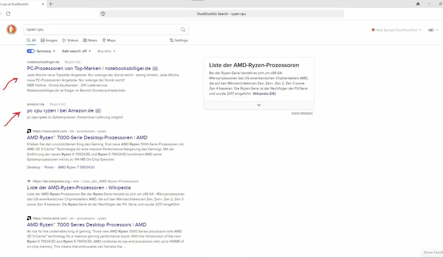Open pc cpu ryzen bei Amazon.de result
This screenshot has height=258, width=443.
tap(61, 111)
